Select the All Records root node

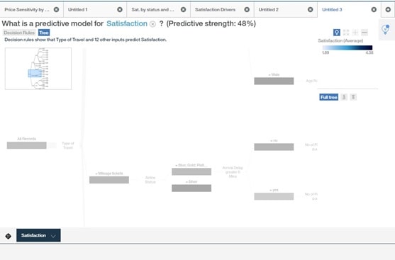click(26, 145)
